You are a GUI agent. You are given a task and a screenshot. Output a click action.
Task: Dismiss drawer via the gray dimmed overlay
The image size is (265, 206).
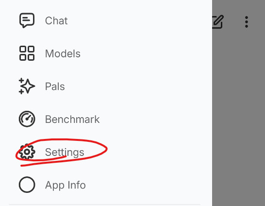click(238, 119)
